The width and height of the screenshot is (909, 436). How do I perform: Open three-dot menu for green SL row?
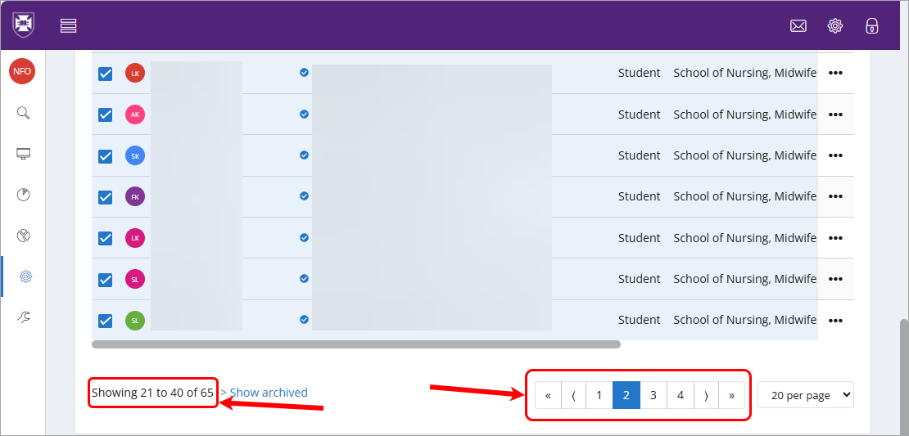click(x=835, y=320)
